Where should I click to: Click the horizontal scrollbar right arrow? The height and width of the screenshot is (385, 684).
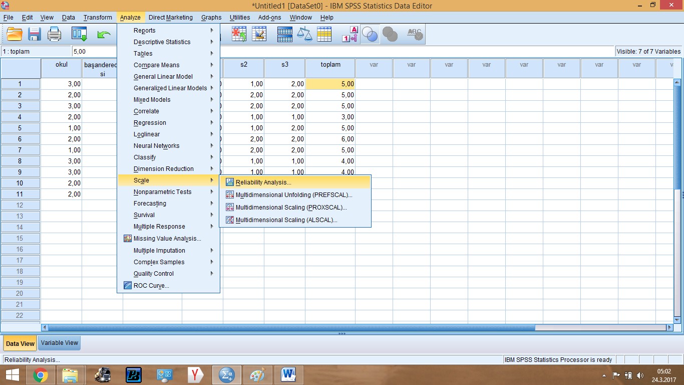coord(669,327)
